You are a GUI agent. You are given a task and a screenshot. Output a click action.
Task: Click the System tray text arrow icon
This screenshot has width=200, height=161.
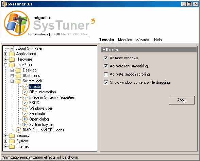25,125
